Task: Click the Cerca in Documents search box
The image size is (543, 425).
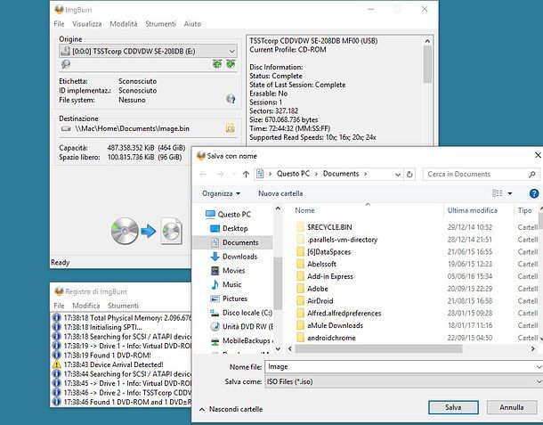Action: 481,174
